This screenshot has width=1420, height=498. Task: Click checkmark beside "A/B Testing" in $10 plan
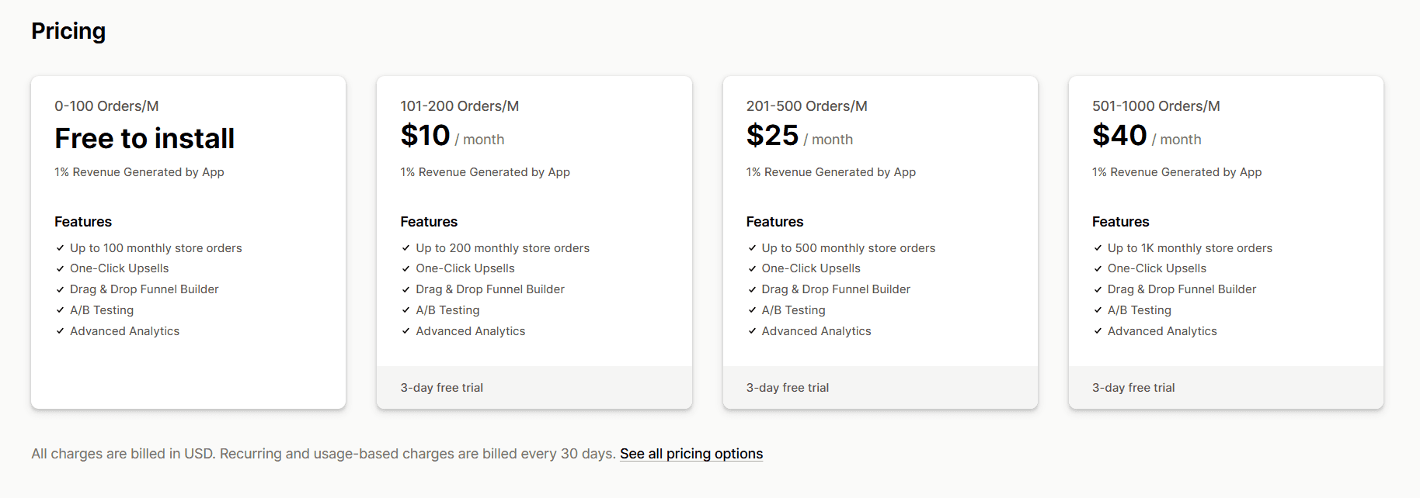click(405, 310)
